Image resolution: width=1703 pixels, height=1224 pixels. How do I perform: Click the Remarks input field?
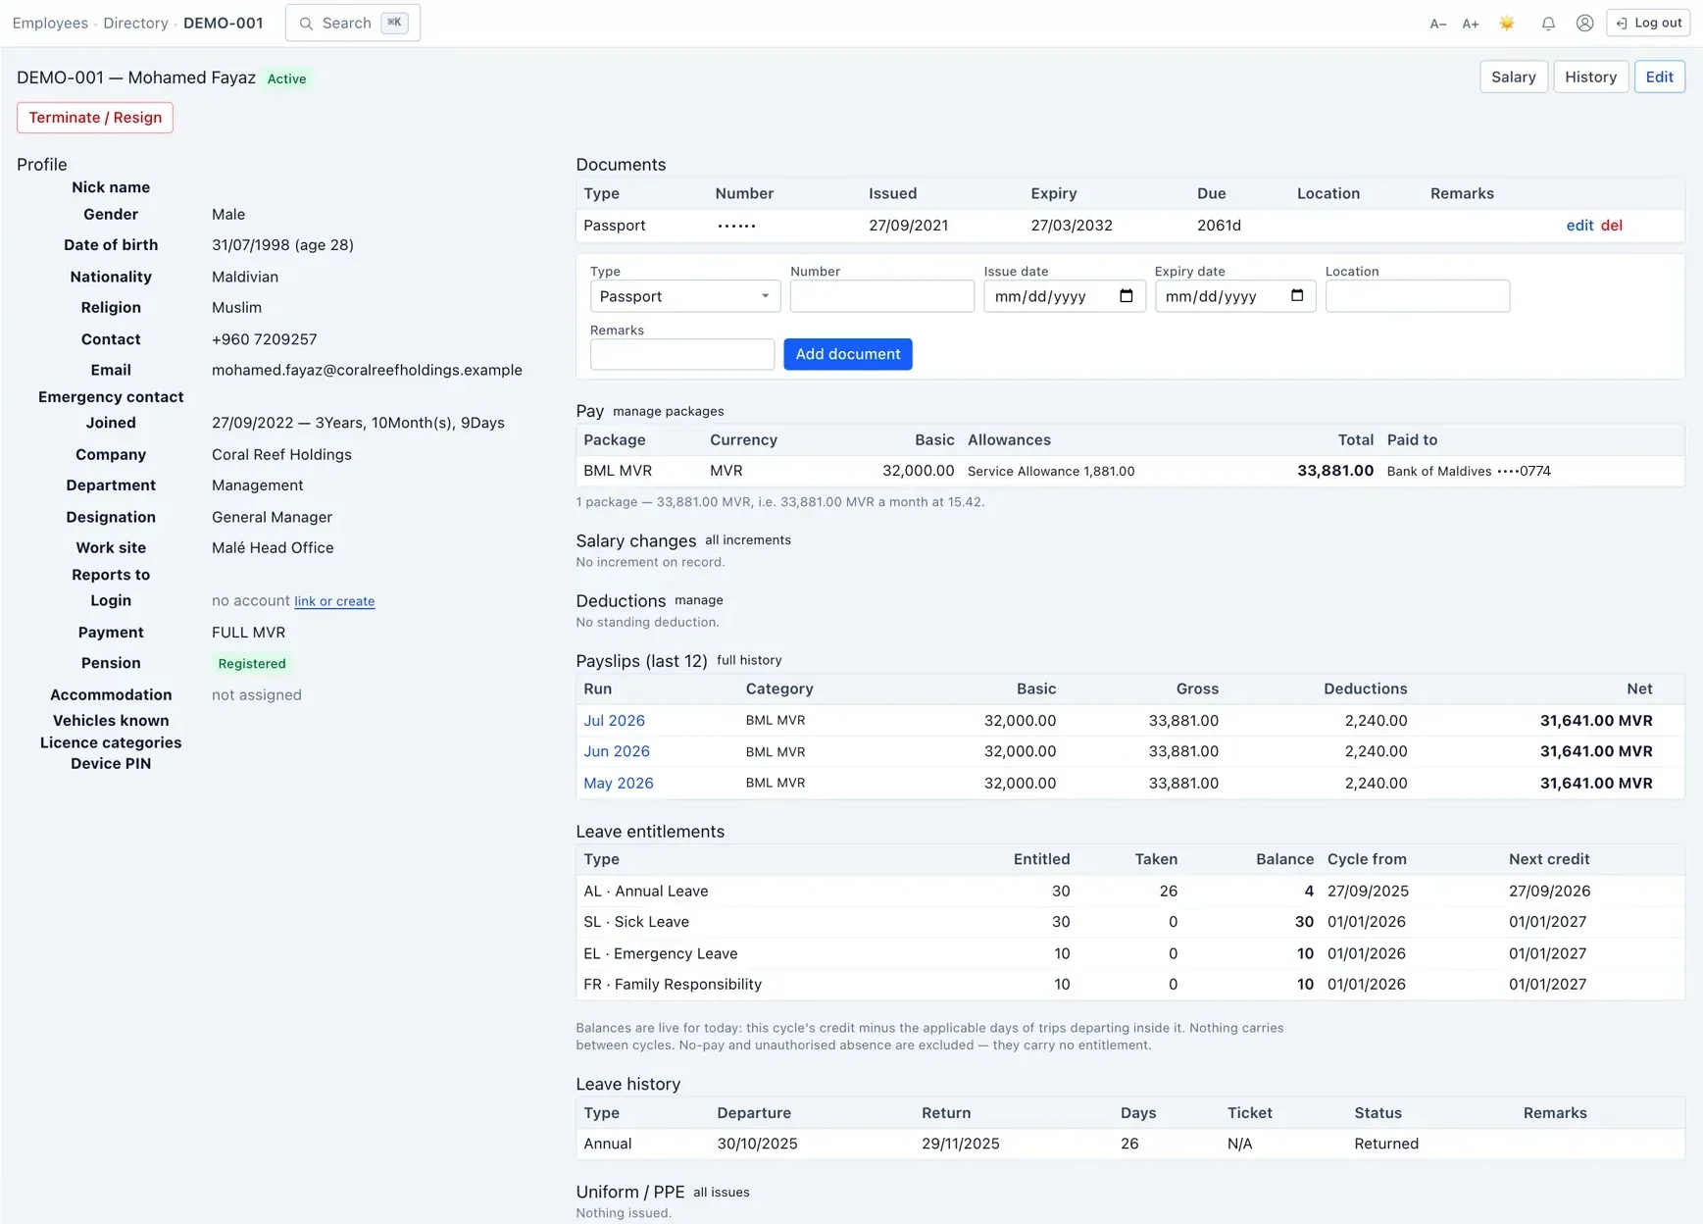[681, 354]
